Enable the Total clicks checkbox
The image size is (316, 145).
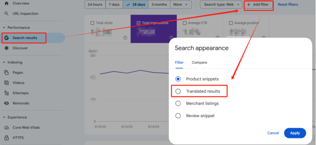(x=92, y=23)
